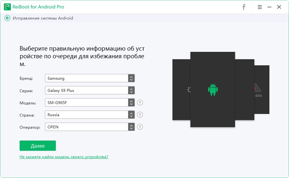Click the Модель: label

[x=28, y=103]
